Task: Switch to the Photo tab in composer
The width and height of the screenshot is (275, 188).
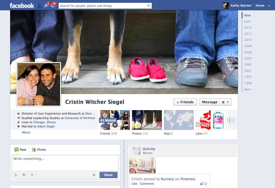Action: (x=39, y=150)
